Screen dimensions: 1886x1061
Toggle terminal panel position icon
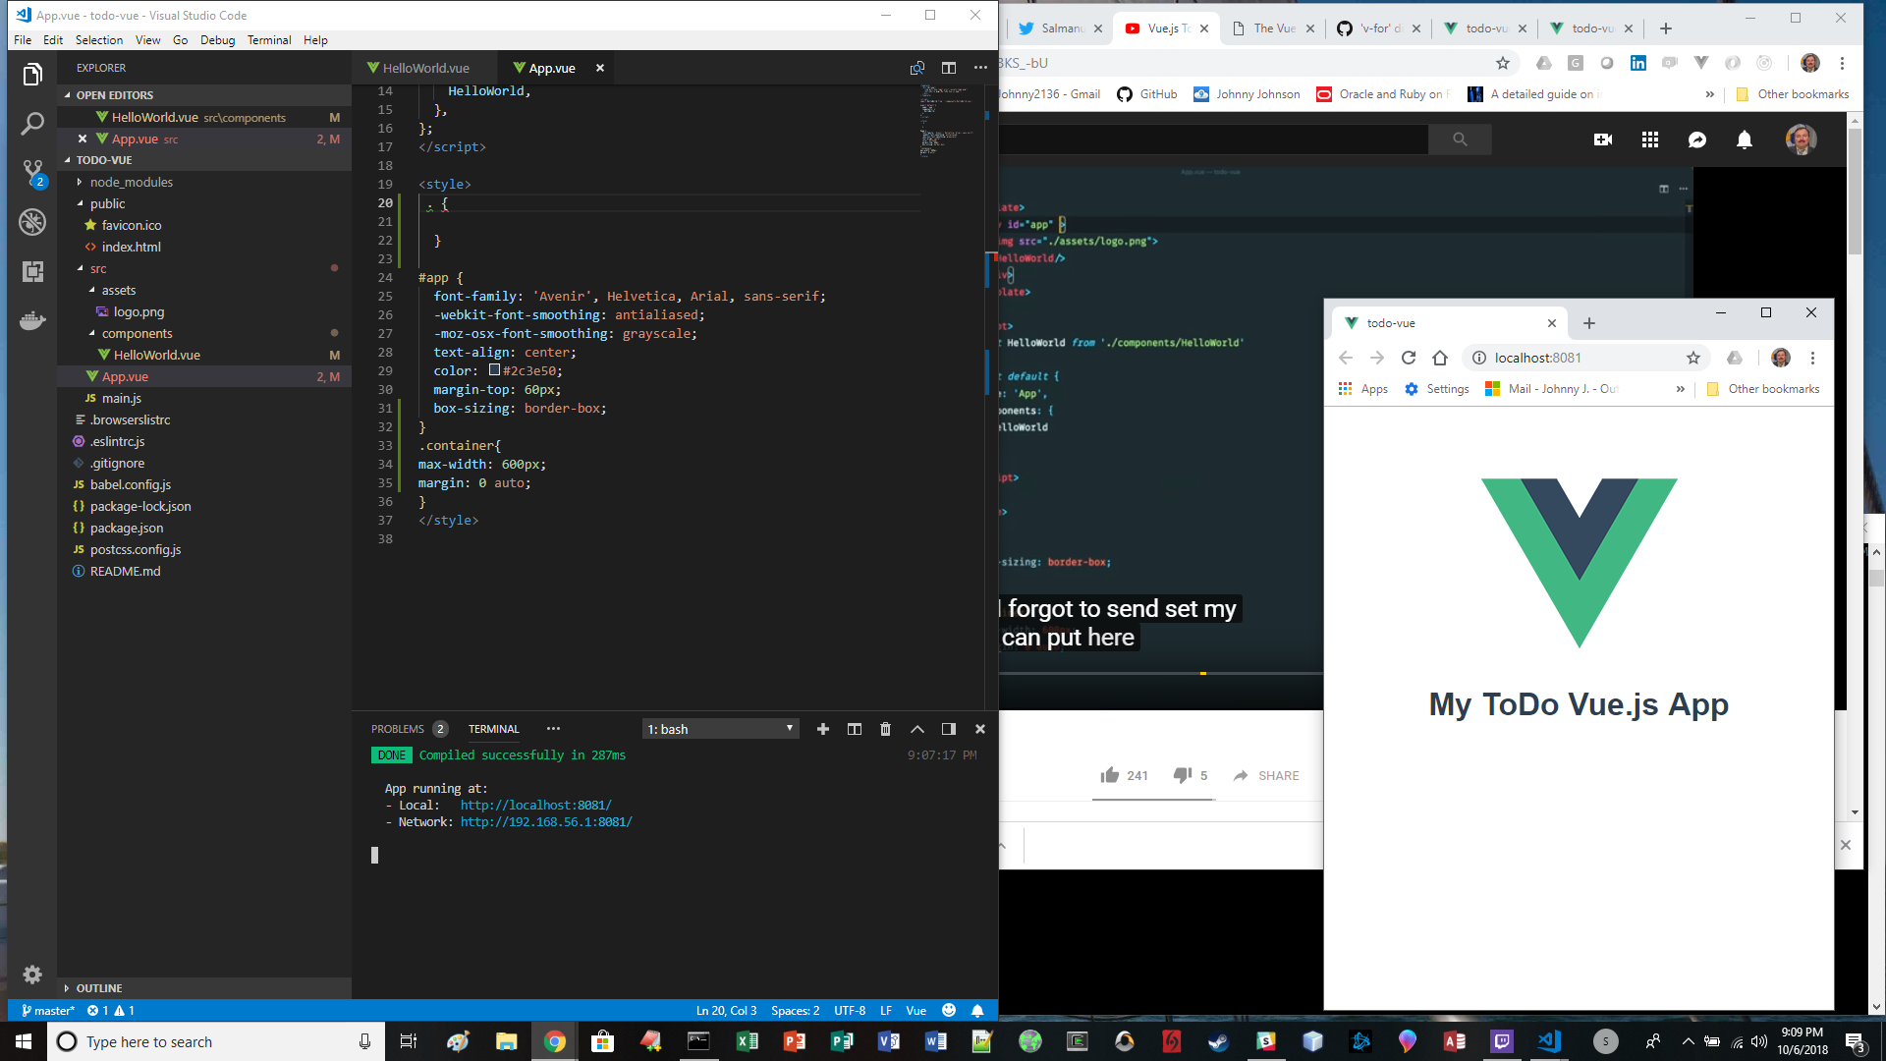click(x=948, y=729)
